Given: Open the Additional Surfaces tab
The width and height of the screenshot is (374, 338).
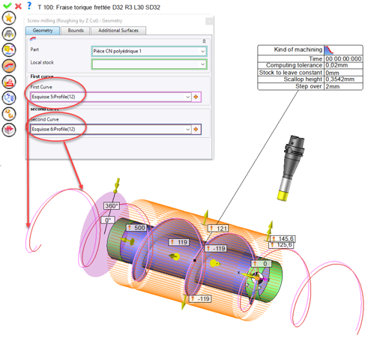Looking at the screenshot, I should point(118,31).
